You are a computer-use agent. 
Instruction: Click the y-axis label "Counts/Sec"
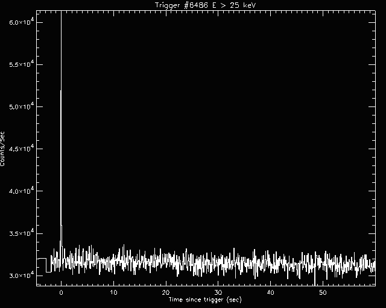[2, 149]
